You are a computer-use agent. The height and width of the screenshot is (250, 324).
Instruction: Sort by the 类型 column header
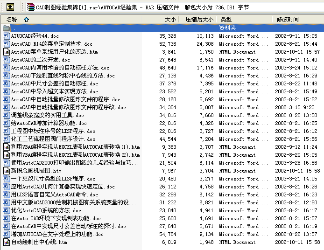pos(226,20)
